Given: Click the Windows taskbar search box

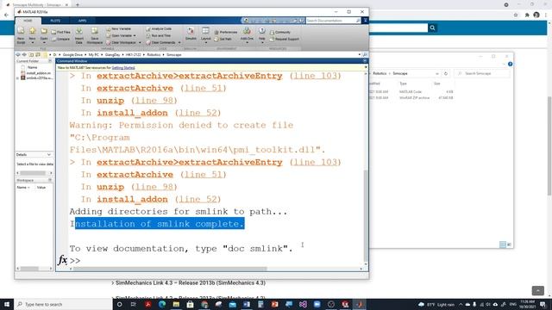Looking at the screenshot, I should [63, 304].
